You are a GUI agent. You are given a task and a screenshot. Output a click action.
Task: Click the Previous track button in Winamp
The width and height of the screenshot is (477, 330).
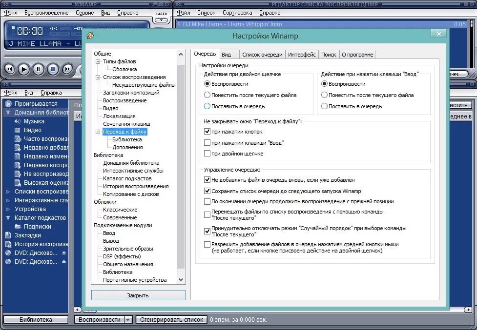9,69
